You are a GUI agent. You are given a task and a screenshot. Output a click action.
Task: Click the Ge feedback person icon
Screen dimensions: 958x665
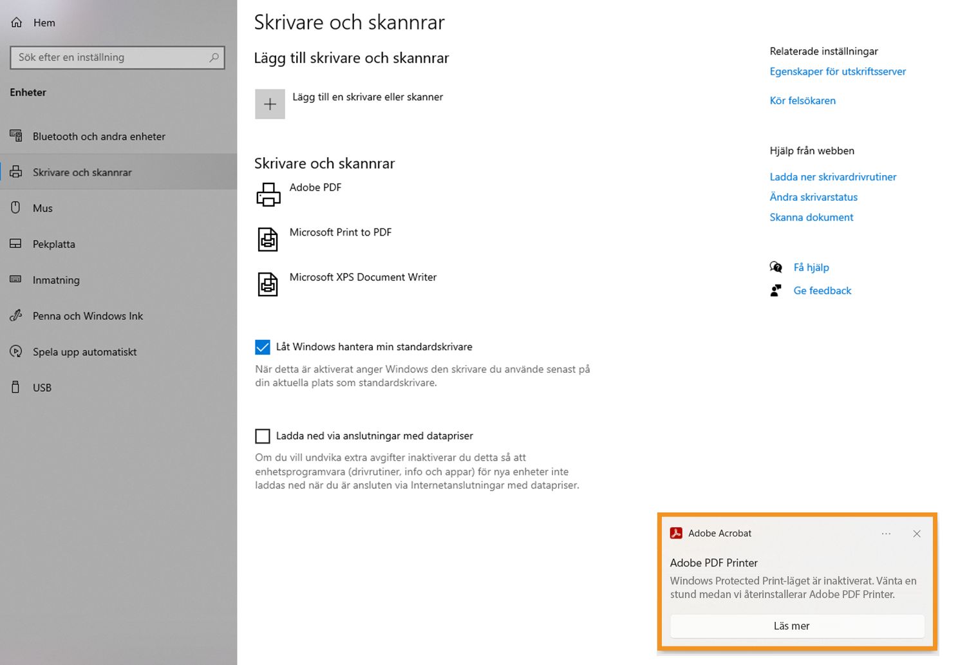pyautogui.click(x=776, y=290)
